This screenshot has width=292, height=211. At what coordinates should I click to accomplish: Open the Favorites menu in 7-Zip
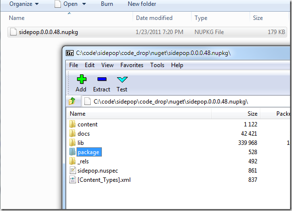pos(132,65)
